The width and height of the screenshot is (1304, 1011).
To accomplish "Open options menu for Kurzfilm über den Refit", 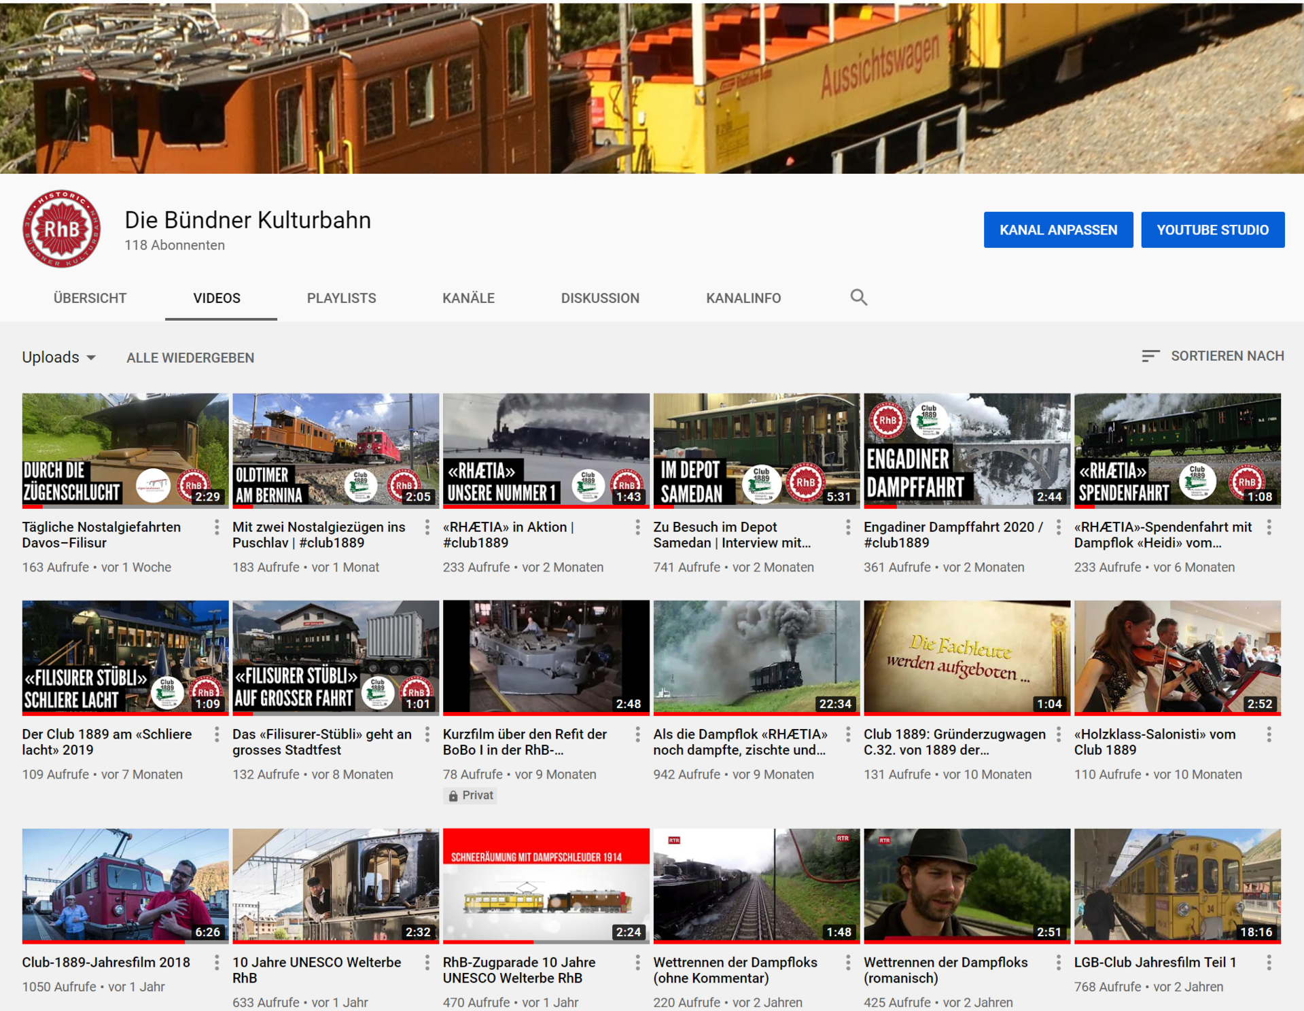I will [x=637, y=734].
